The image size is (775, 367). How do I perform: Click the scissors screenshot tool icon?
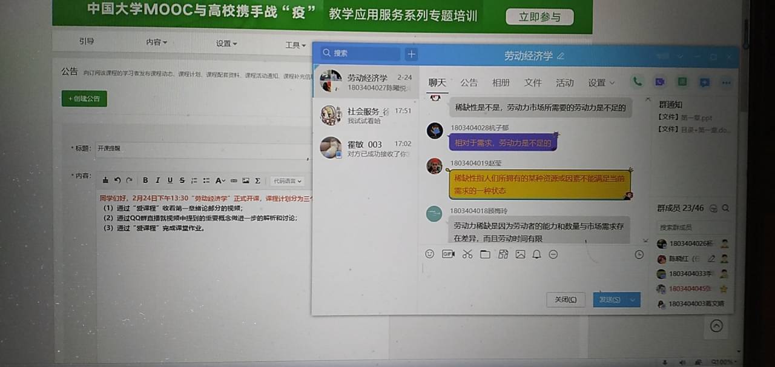pos(467,254)
